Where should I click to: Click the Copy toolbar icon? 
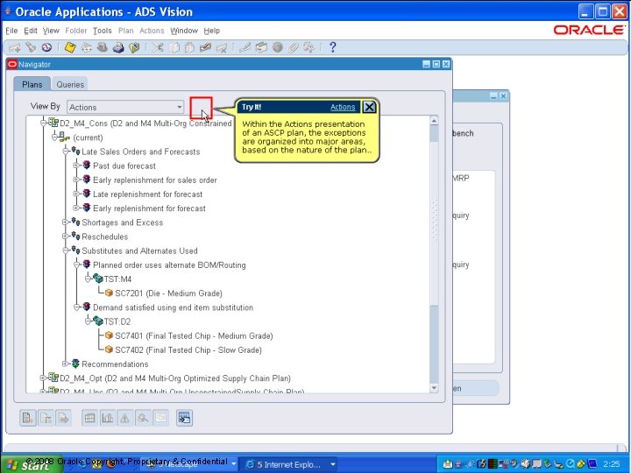pyautogui.click(x=174, y=47)
